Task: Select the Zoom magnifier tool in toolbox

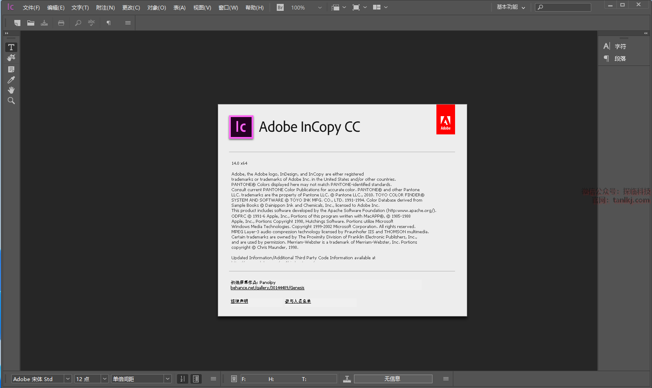Action: click(x=11, y=101)
